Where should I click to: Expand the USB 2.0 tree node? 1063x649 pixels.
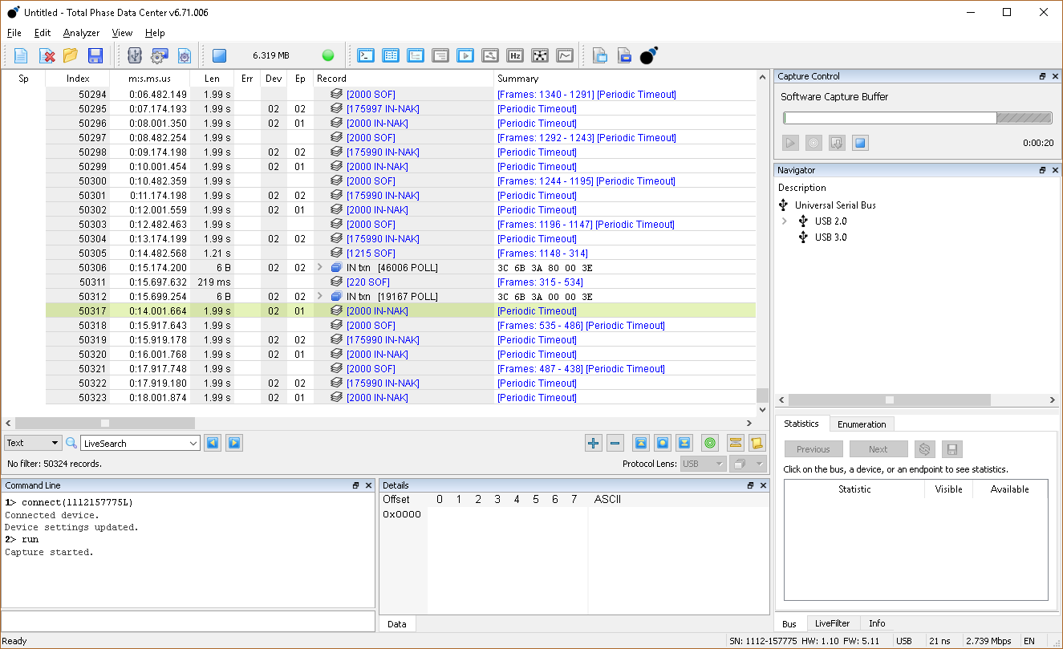(x=785, y=221)
